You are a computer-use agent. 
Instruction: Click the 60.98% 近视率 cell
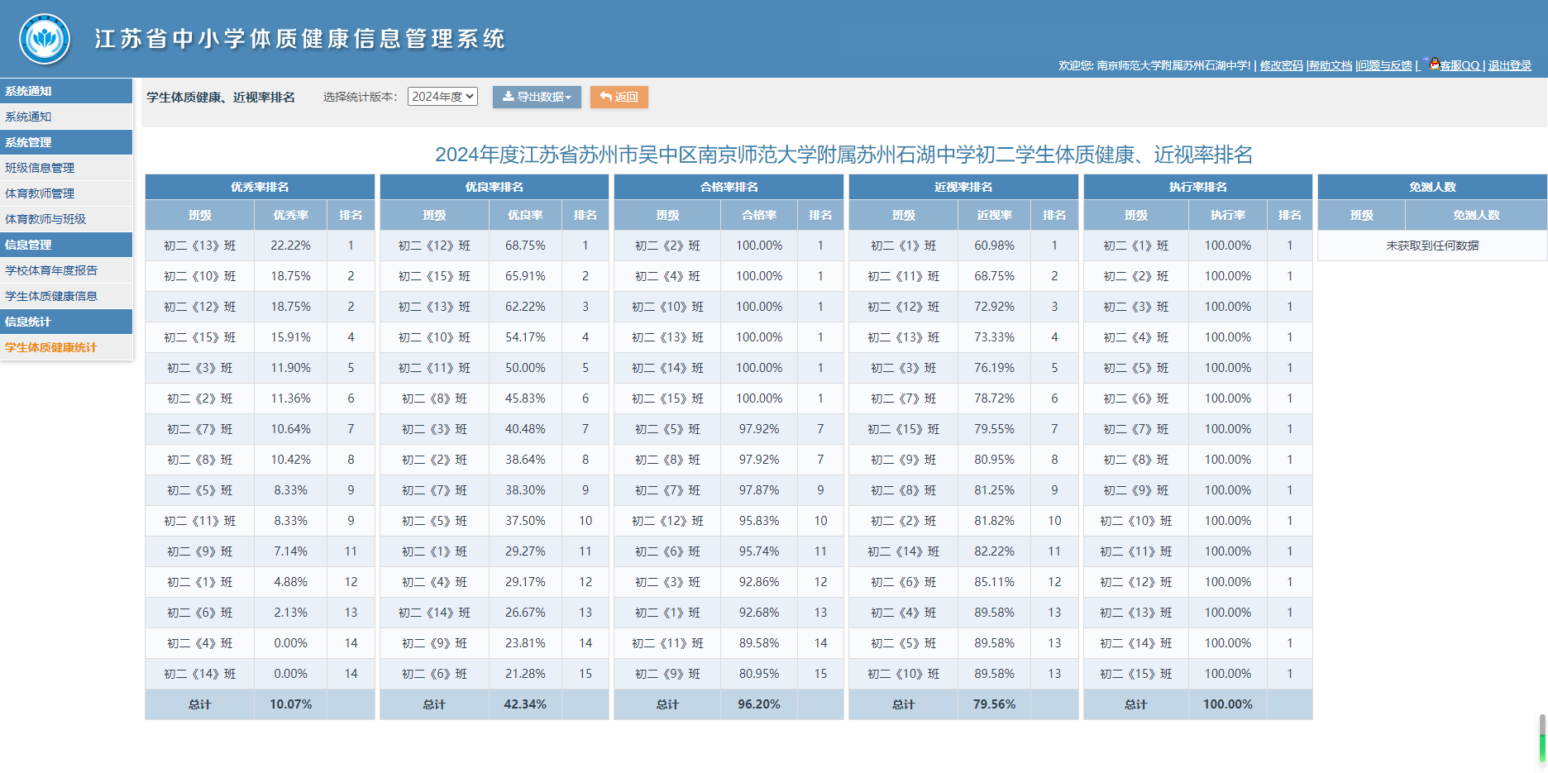994,246
